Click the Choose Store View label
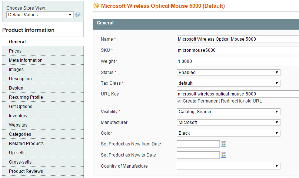The image size is (299, 178). coord(26,8)
